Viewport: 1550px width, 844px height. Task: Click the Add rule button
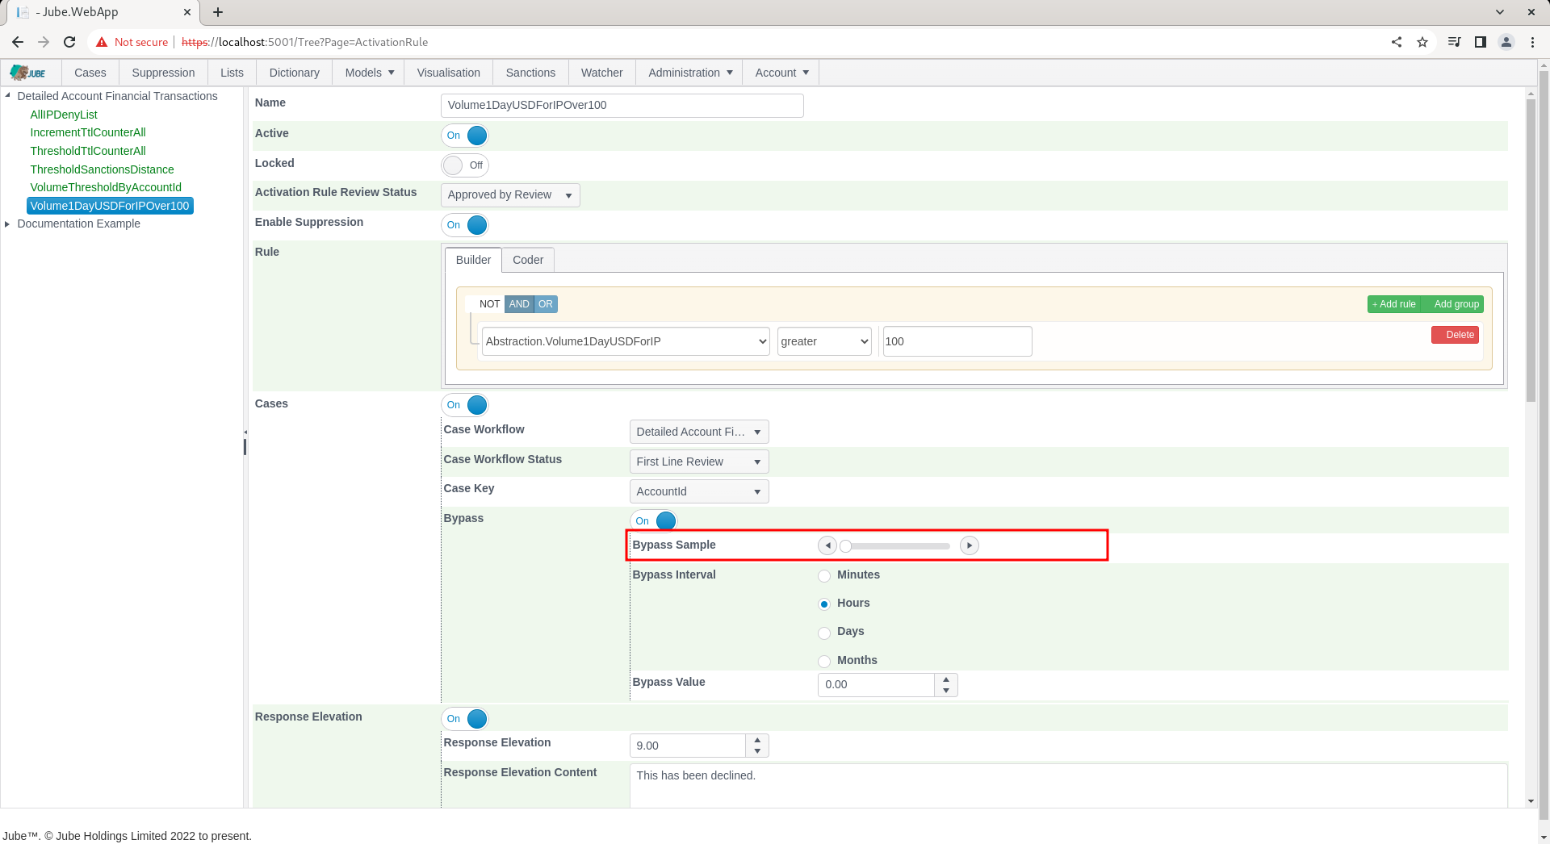pos(1394,304)
